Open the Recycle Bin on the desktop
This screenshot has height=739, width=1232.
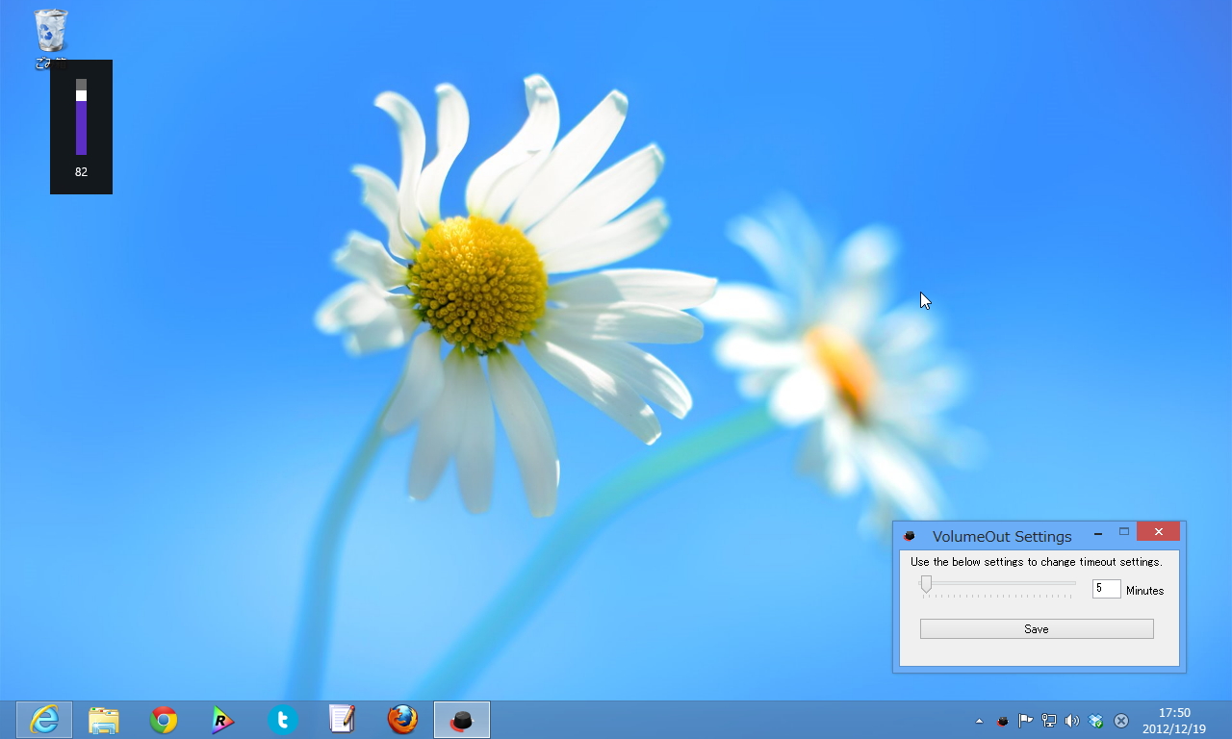(x=49, y=32)
